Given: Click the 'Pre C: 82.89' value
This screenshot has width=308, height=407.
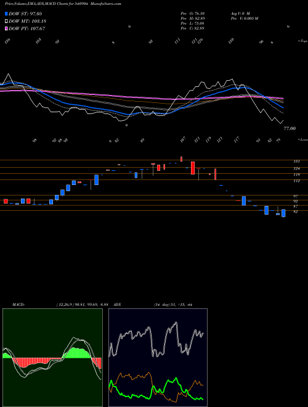Looking at the screenshot, I should (192, 28).
